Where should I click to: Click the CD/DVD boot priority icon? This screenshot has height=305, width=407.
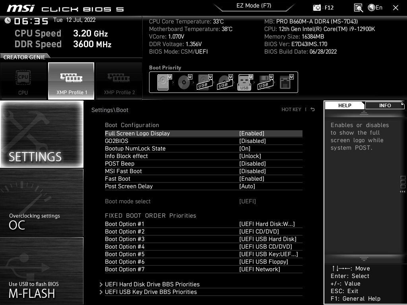(185, 82)
